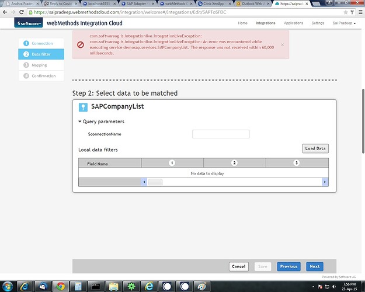Open the Thunderbird taskbar icon
Image resolution: width=365 pixels, height=292 pixels.
coord(43,286)
